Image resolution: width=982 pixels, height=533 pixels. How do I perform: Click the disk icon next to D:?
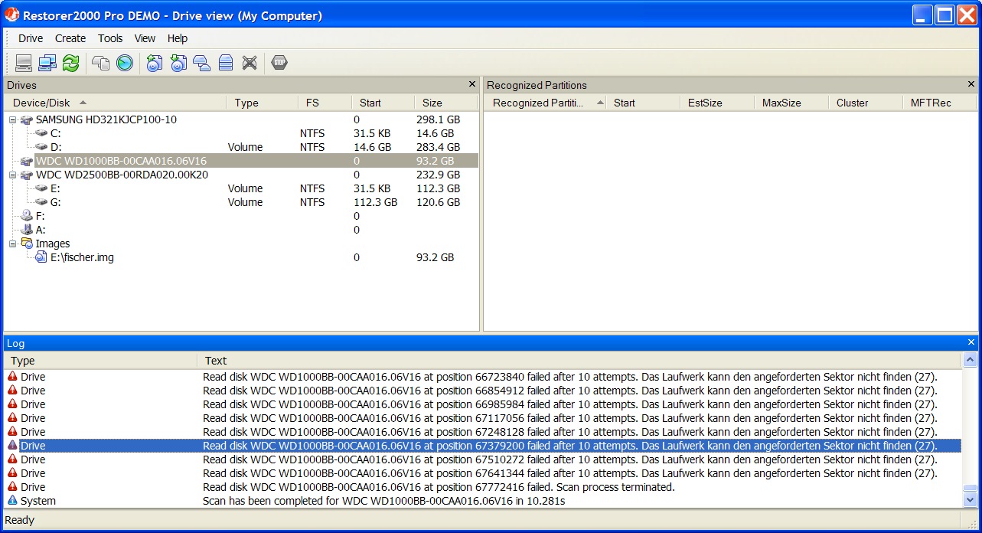point(41,147)
